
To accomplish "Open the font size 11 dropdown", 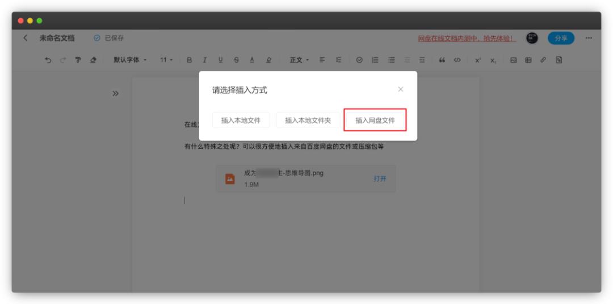I will (x=166, y=60).
